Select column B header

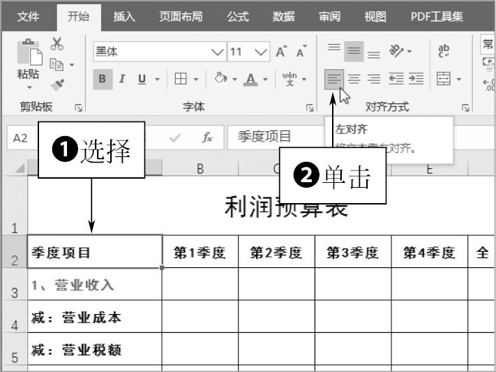pos(200,169)
